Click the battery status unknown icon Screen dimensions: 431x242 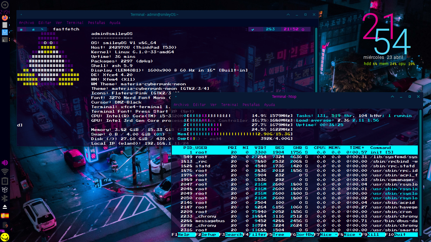(x=5, y=225)
